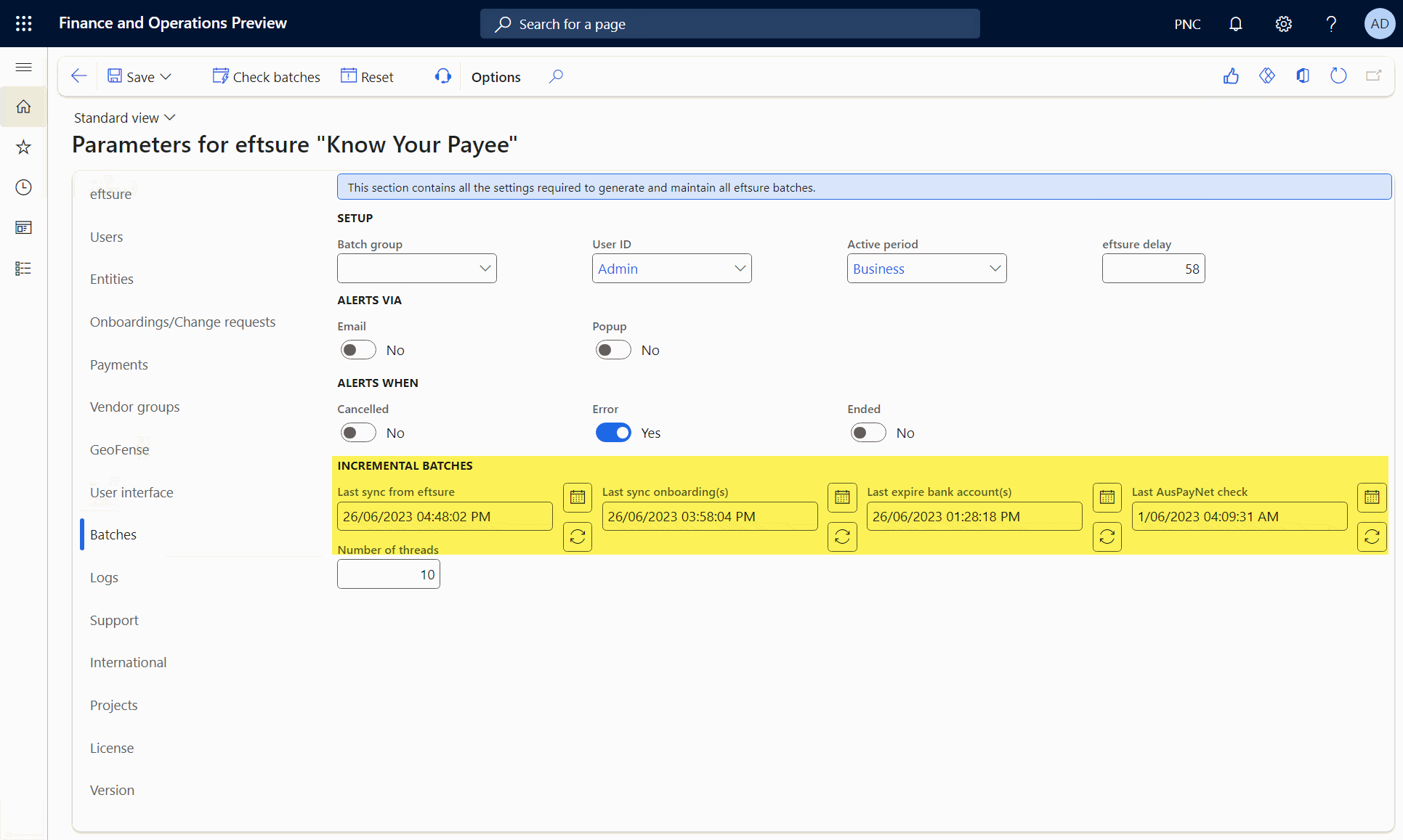The width and height of the screenshot is (1403, 840).
Task: Refresh the page
Action: (x=1338, y=76)
